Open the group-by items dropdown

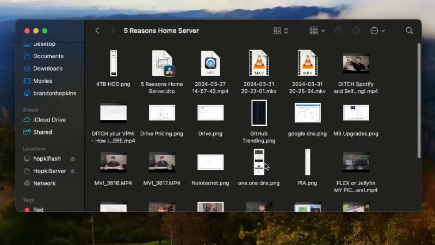coord(317,30)
